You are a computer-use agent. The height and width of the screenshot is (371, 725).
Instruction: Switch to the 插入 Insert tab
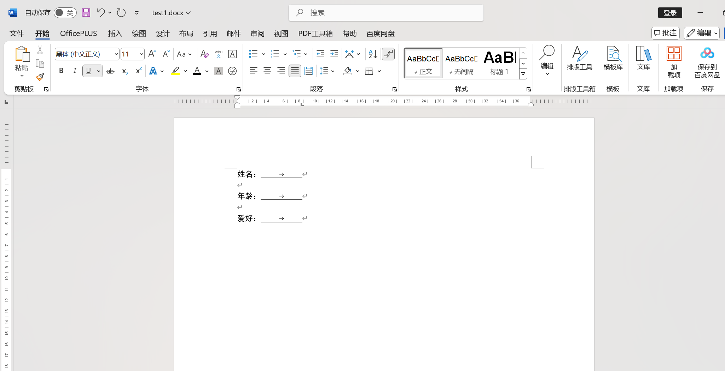(115, 34)
